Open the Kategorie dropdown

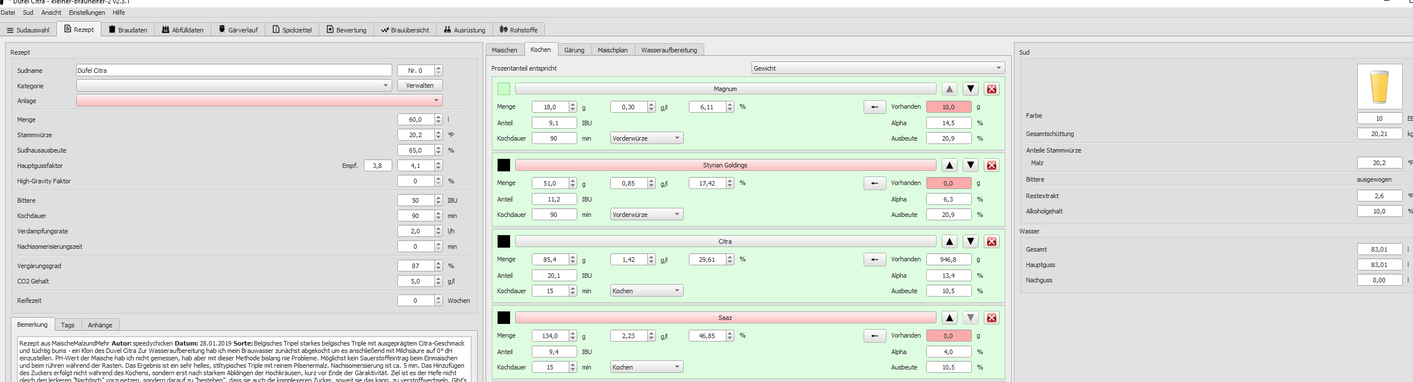pyautogui.click(x=234, y=85)
